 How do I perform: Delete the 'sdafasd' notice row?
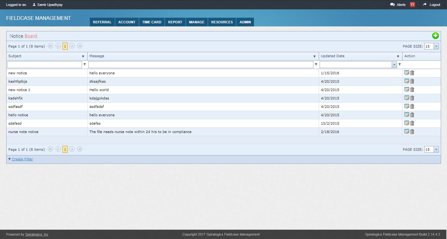[x=412, y=123]
